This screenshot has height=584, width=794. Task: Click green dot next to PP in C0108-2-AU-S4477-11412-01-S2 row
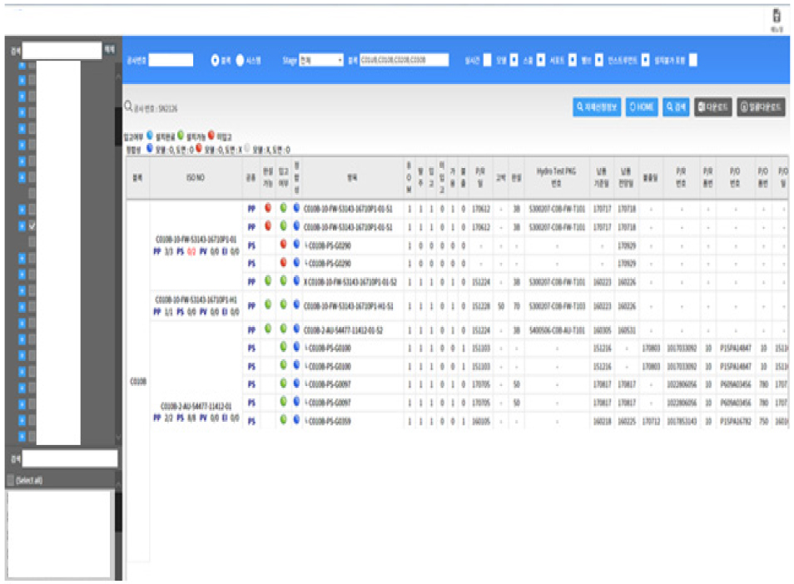tap(268, 329)
